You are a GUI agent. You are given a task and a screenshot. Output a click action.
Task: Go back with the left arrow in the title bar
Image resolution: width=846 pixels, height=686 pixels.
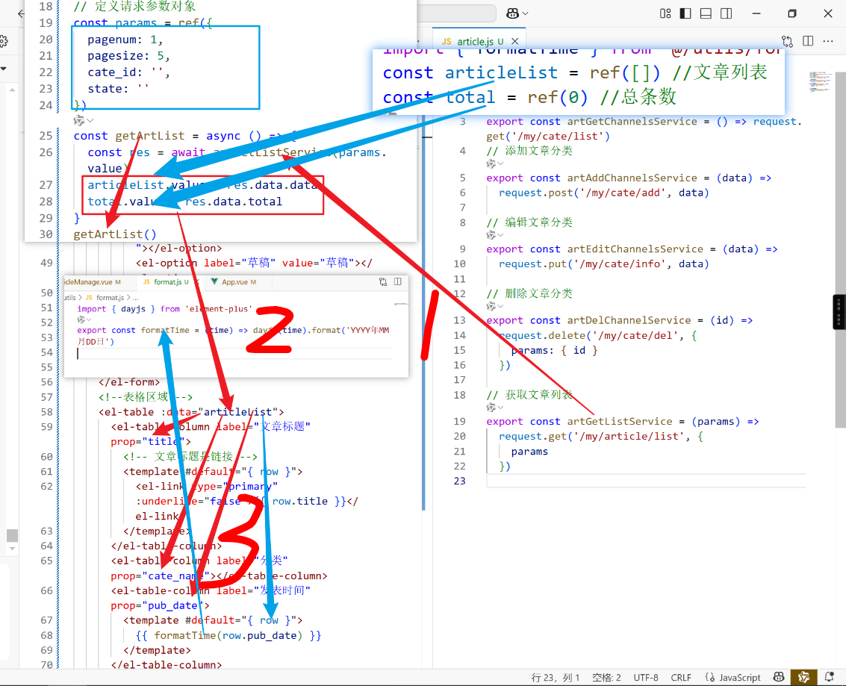(20, 13)
